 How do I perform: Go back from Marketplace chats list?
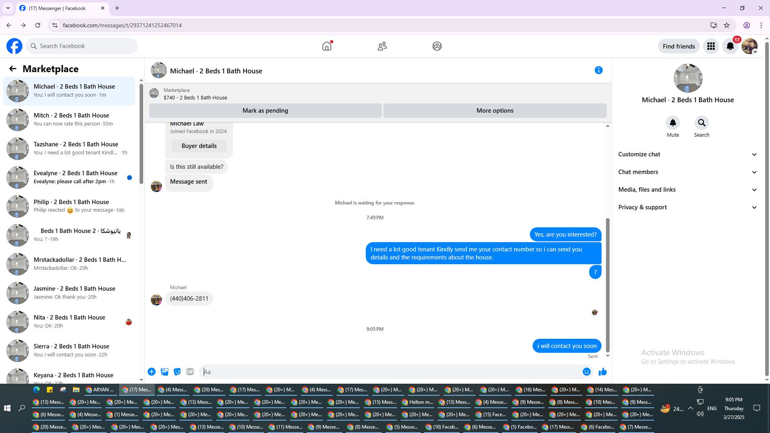point(13,69)
